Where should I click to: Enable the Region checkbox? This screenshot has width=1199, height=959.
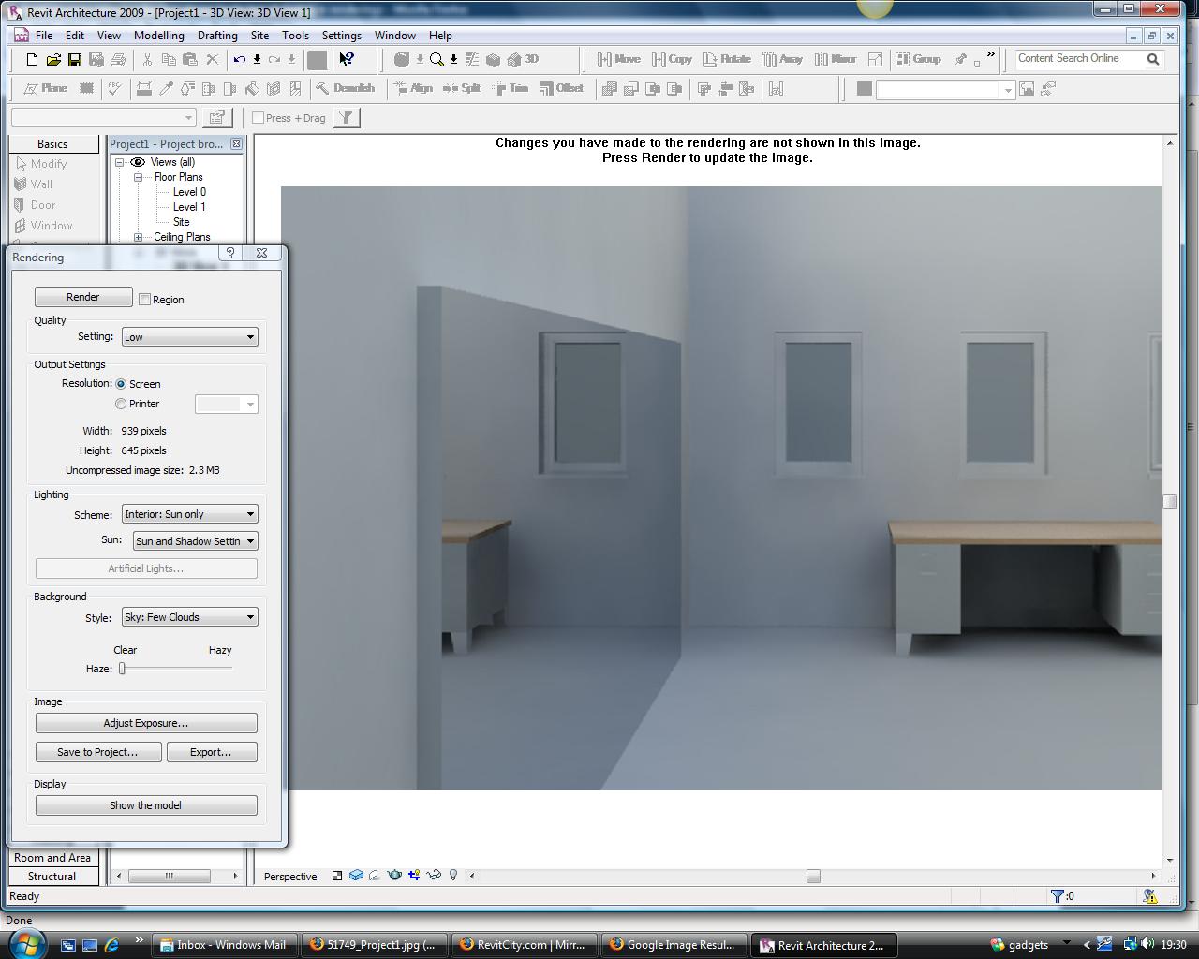145,300
